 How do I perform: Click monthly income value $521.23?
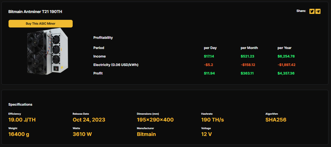[x=248, y=56]
